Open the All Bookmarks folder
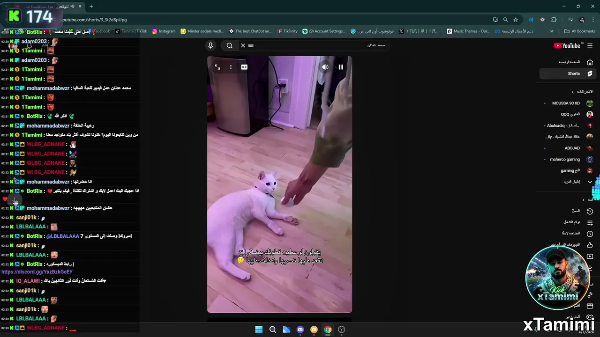600x337 pixels. pyautogui.click(x=580, y=31)
